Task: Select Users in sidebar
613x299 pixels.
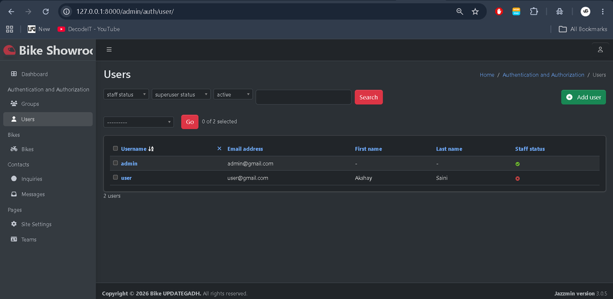Action: coord(48,119)
